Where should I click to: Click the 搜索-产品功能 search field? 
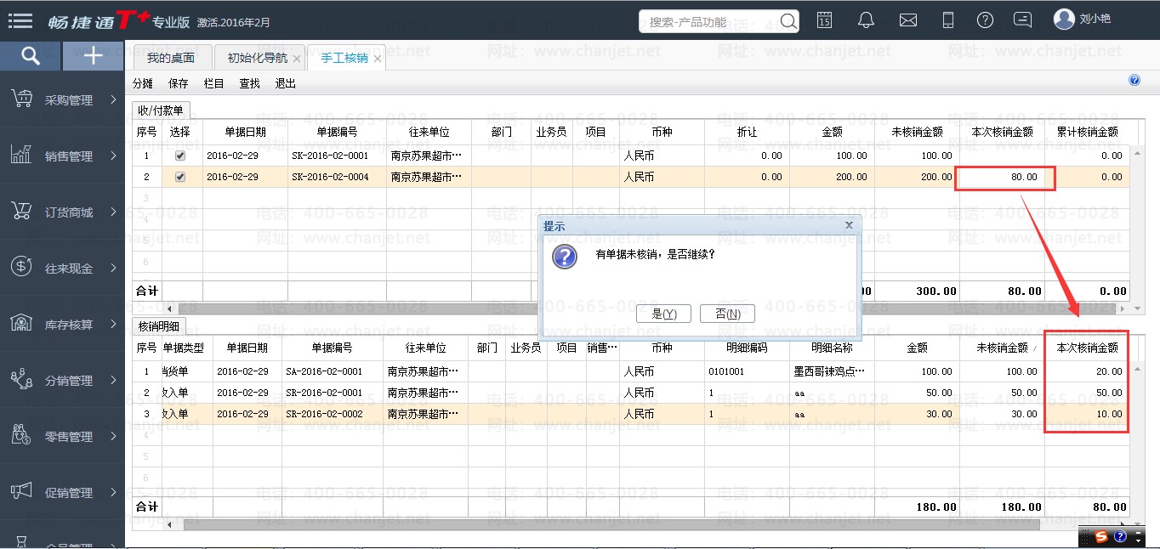710,21
